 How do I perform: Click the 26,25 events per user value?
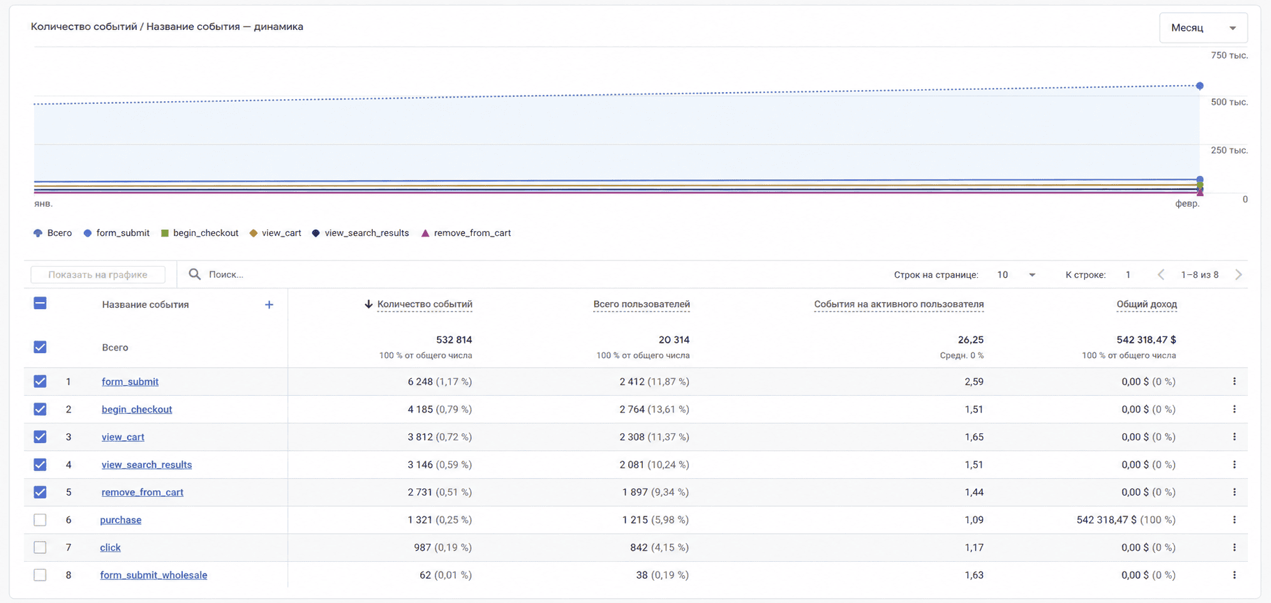coord(971,340)
